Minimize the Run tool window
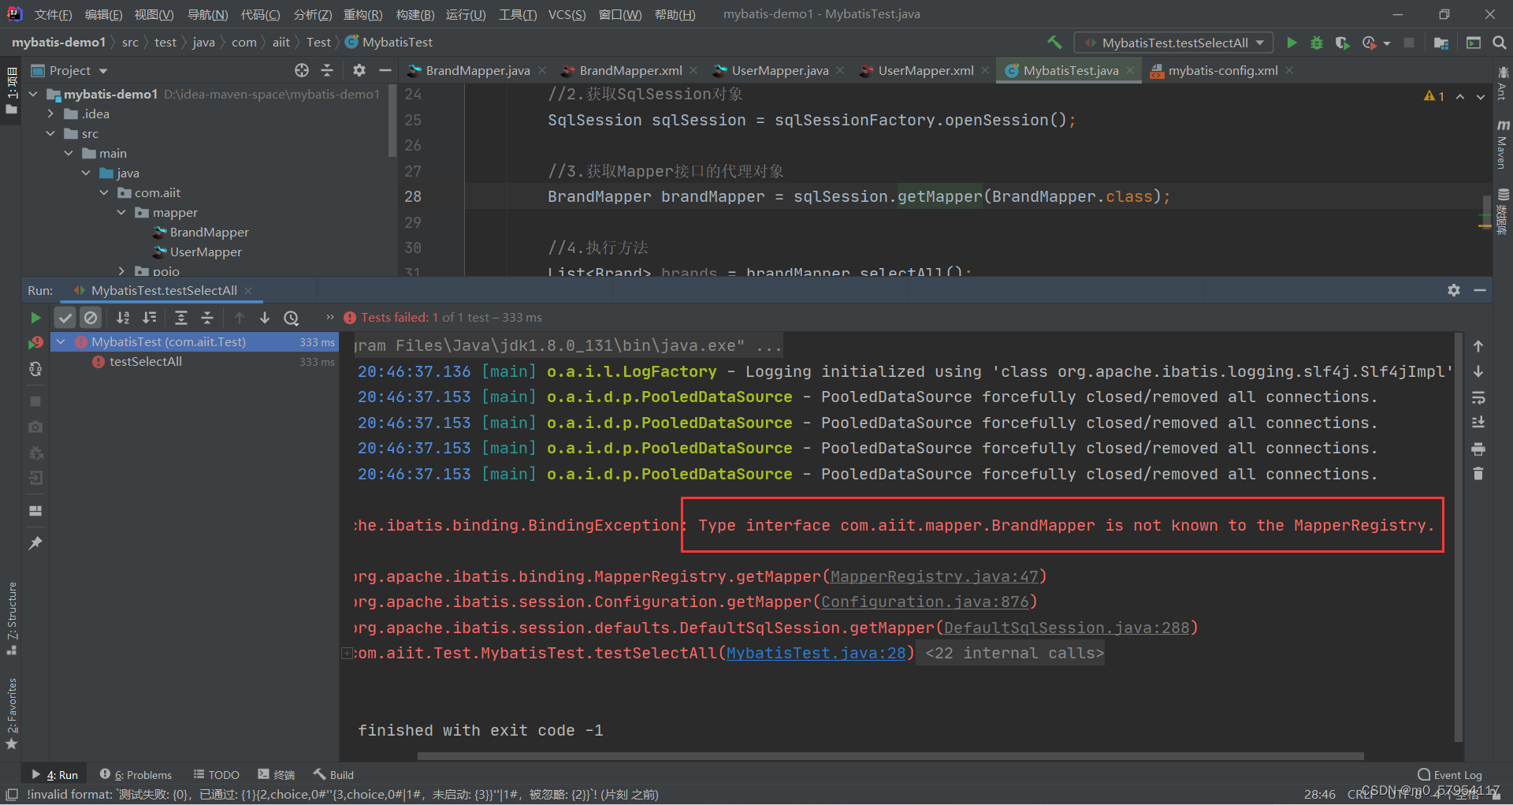Screen dimensions: 1513x805 [x=1480, y=290]
